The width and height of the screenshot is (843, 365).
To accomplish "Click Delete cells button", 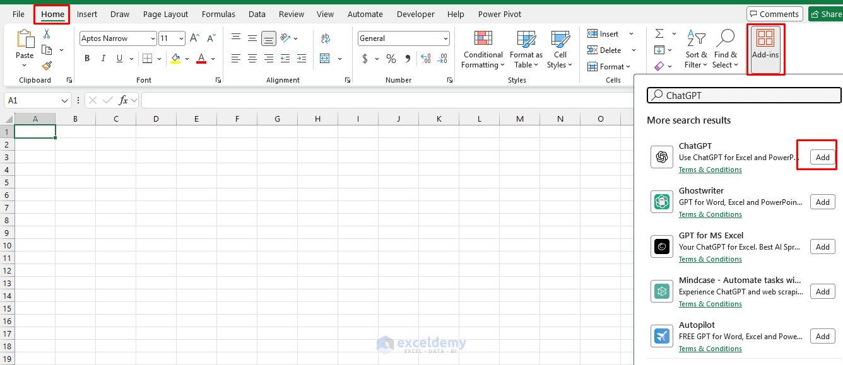I will click(604, 50).
